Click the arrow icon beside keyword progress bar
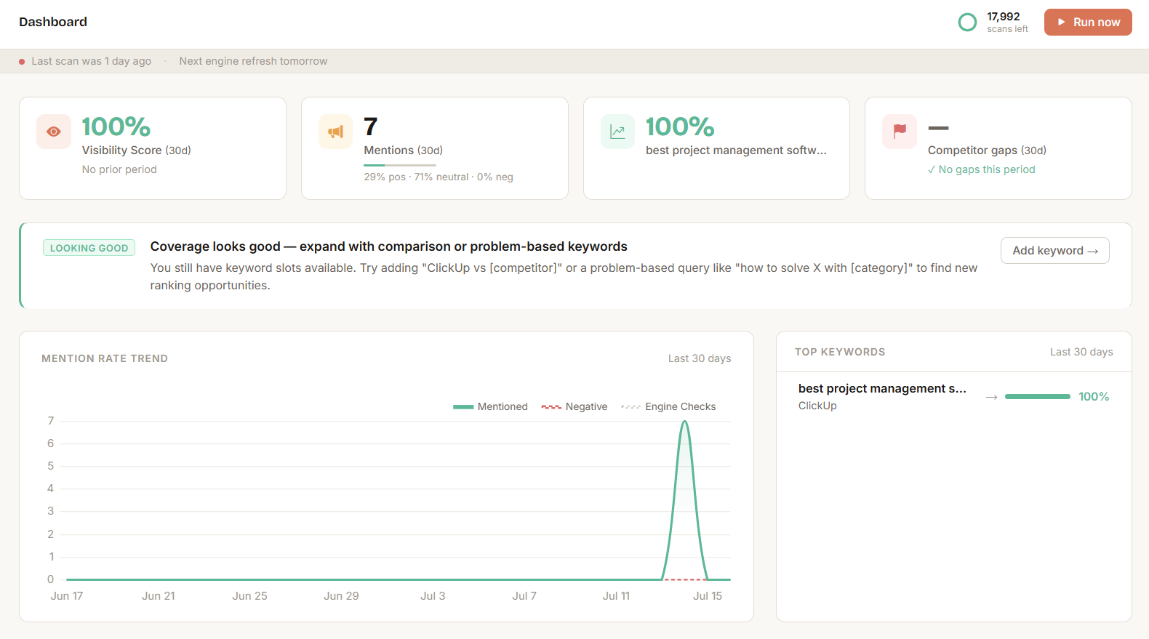 (991, 397)
